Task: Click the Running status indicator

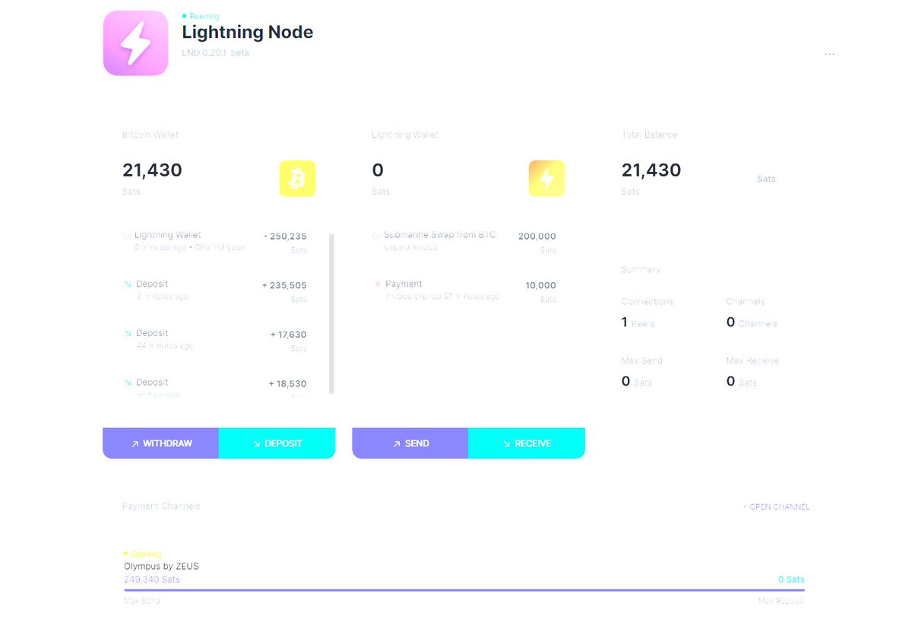Action: (201, 16)
